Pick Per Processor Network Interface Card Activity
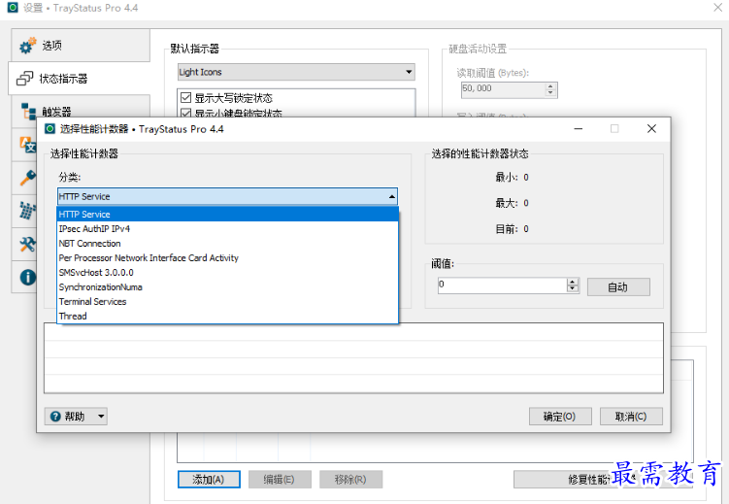Image resolution: width=729 pixels, height=504 pixels. (228, 258)
